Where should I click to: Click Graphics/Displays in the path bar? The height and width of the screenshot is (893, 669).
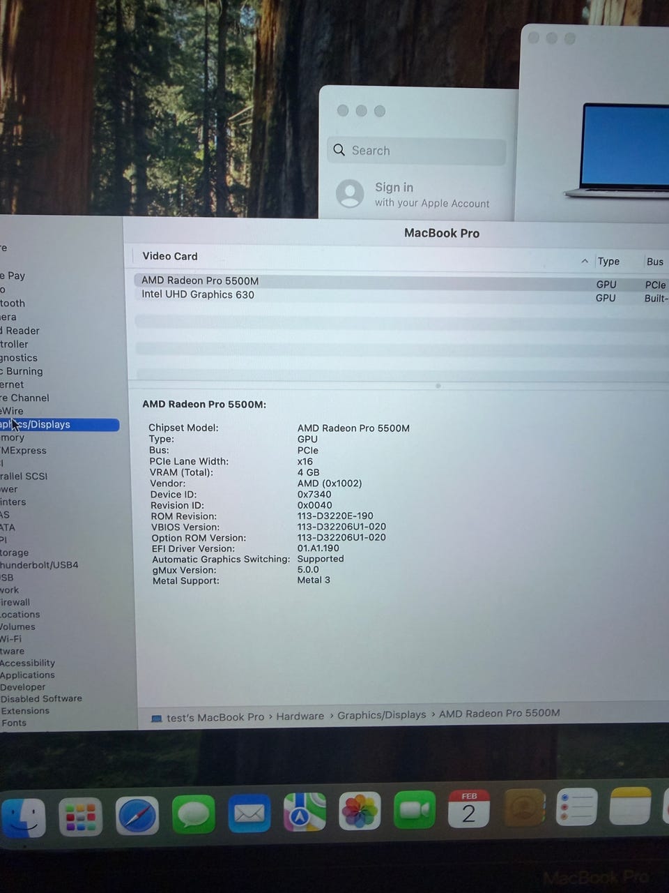pyautogui.click(x=382, y=715)
